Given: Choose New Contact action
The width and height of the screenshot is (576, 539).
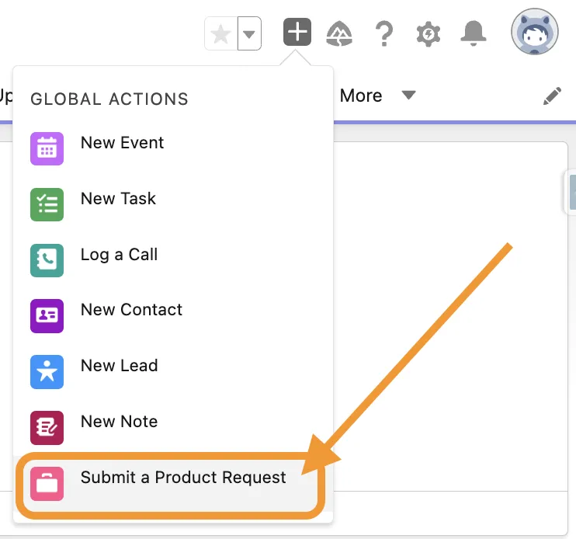Looking at the screenshot, I should (131, 310).
